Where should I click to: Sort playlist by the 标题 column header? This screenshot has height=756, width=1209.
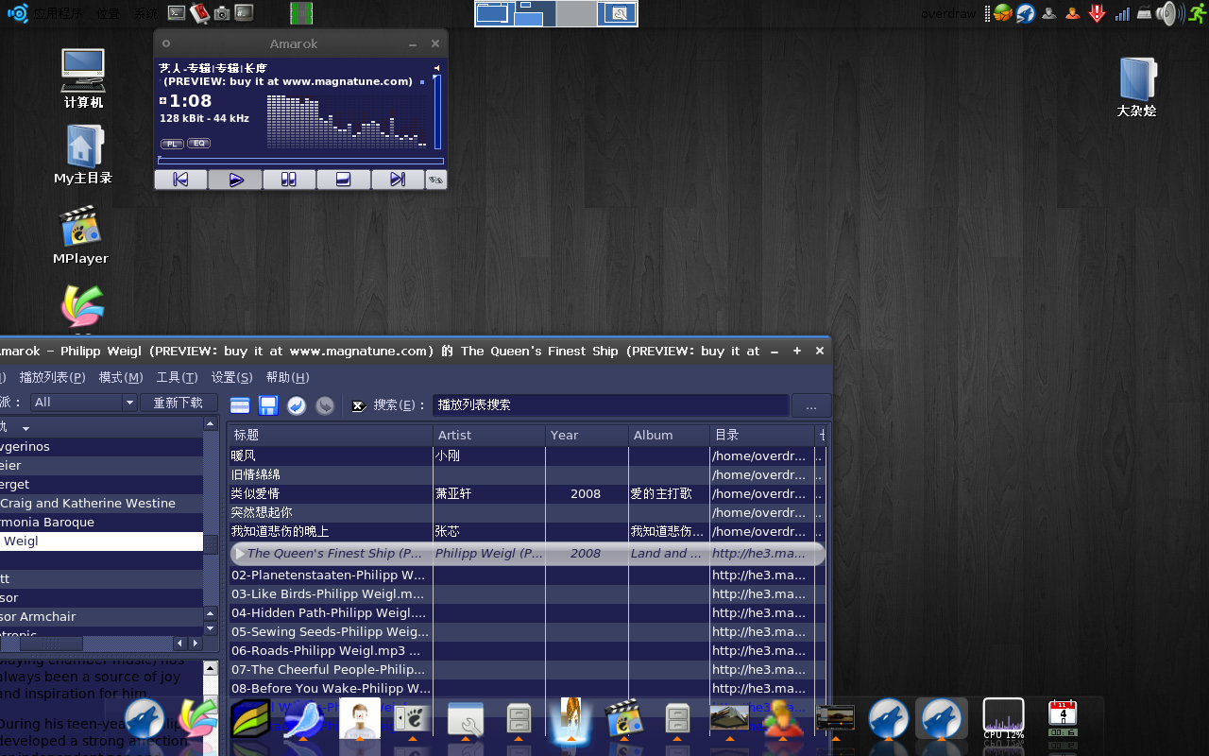331,435
